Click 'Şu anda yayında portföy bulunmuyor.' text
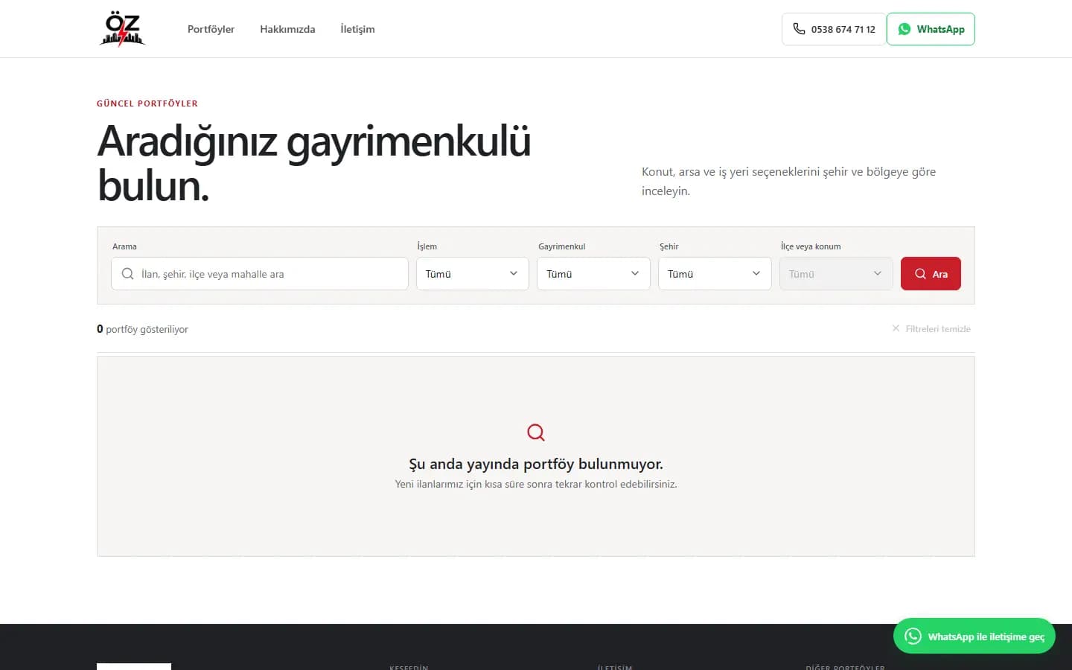 (536, 464)
